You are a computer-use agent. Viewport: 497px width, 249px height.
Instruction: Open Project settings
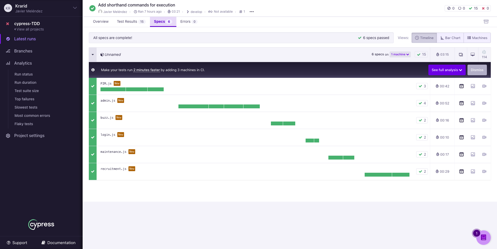click(29, 135)
